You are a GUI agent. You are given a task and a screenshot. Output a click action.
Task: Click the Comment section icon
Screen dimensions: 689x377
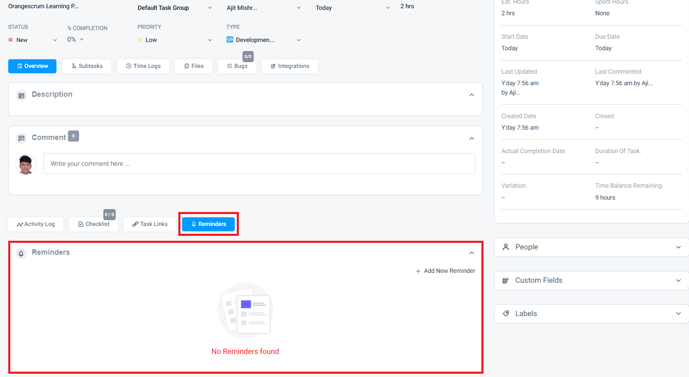(x=21, y=138)
